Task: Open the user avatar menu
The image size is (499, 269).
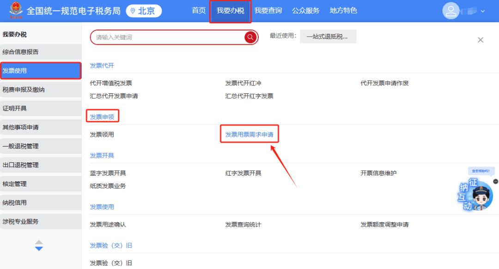Action: click(451, 11)
